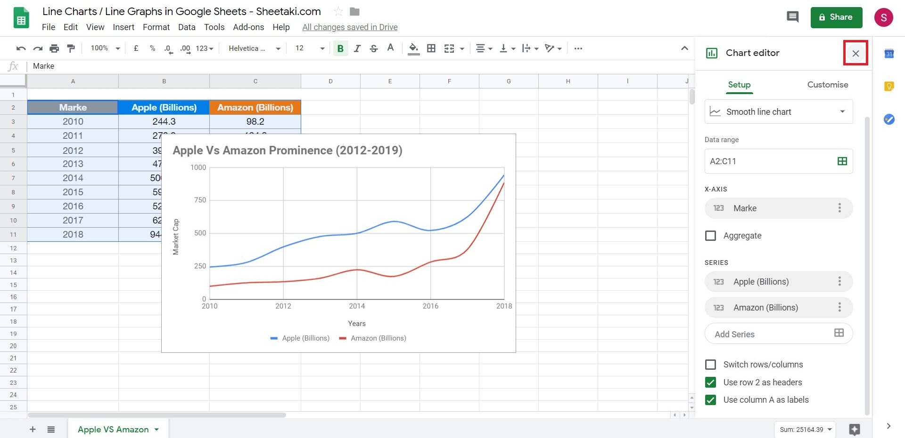Image resolution: width=905 pixels, height=438 pixels.
Task: Open font size dropdown
Action: click(x=310, y=48)
